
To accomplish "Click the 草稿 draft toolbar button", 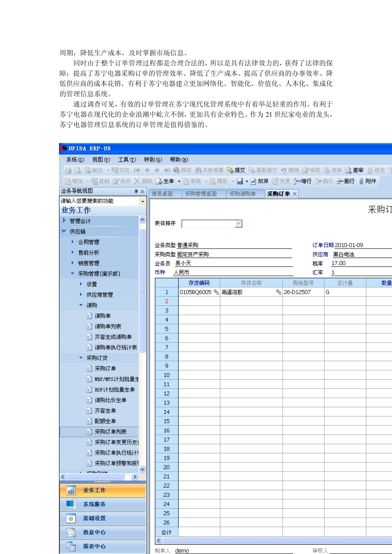I will pos(192,181).
